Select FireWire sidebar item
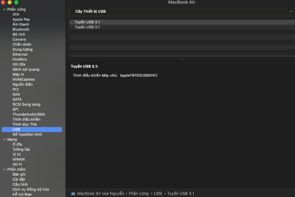 (x=20, y=60)
